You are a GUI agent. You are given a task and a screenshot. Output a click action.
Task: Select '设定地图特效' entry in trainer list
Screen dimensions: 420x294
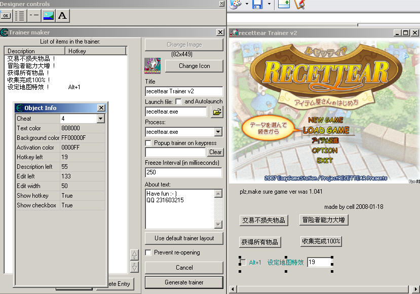tap(28, 87)
